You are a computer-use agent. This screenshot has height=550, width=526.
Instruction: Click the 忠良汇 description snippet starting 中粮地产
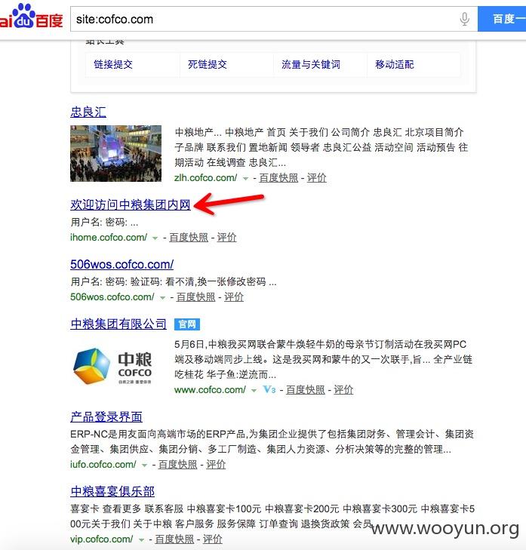tap(321, 147)
